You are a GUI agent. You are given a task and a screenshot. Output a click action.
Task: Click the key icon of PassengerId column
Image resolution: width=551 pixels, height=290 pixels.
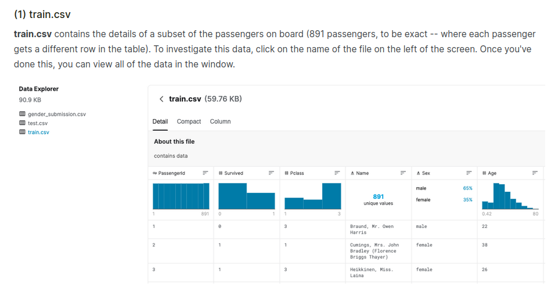tap(154, 173)
